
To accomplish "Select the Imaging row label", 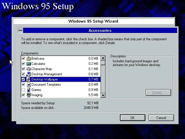I will [x=37, y=95].
